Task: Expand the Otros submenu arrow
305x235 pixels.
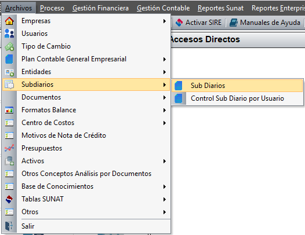Action: (165, 212)
